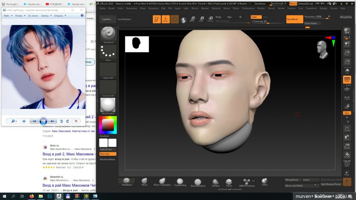Activate Draw mode button in ZBrush

pos(165,19)
